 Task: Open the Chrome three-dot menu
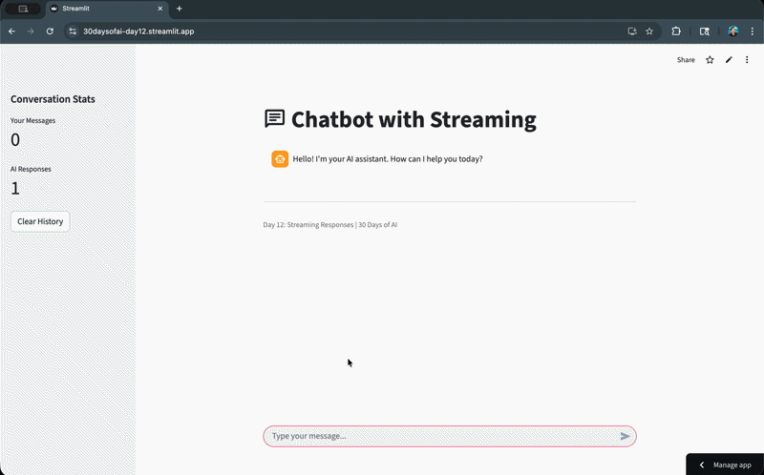point(752,31)
